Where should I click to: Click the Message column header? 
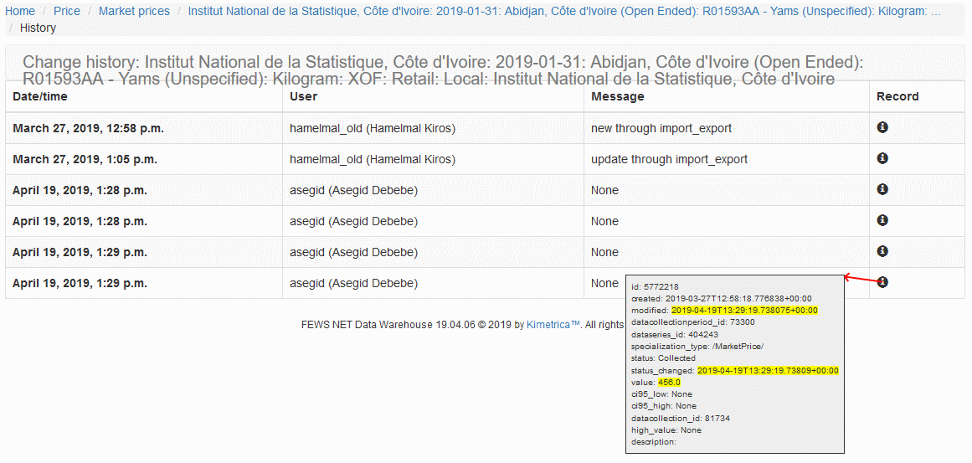click(x=617, y=96)
